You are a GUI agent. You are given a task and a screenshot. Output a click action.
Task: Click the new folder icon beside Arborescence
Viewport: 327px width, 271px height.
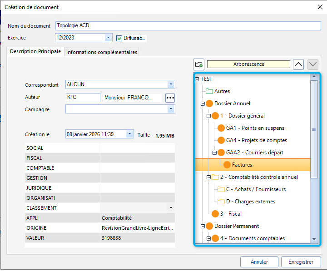click(x=198, y=64)
